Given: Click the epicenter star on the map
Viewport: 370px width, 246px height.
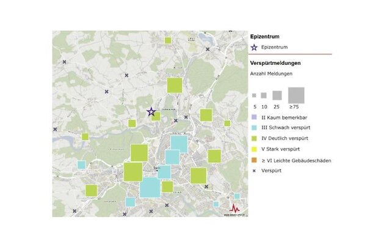Looking at the screenshot, I should pyautogui.click(x=151, y=111).
